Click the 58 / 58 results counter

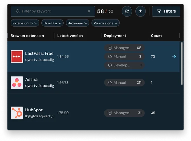[x=105, y=11]
